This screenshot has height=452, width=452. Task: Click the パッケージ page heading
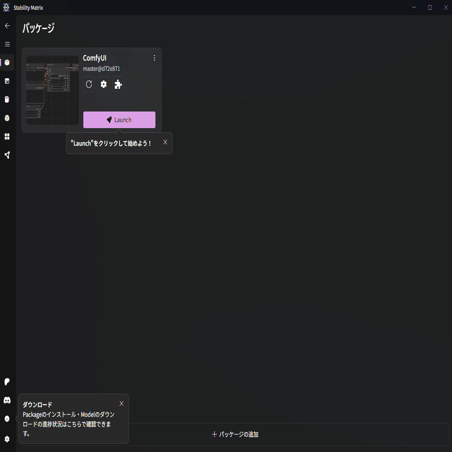38,28
